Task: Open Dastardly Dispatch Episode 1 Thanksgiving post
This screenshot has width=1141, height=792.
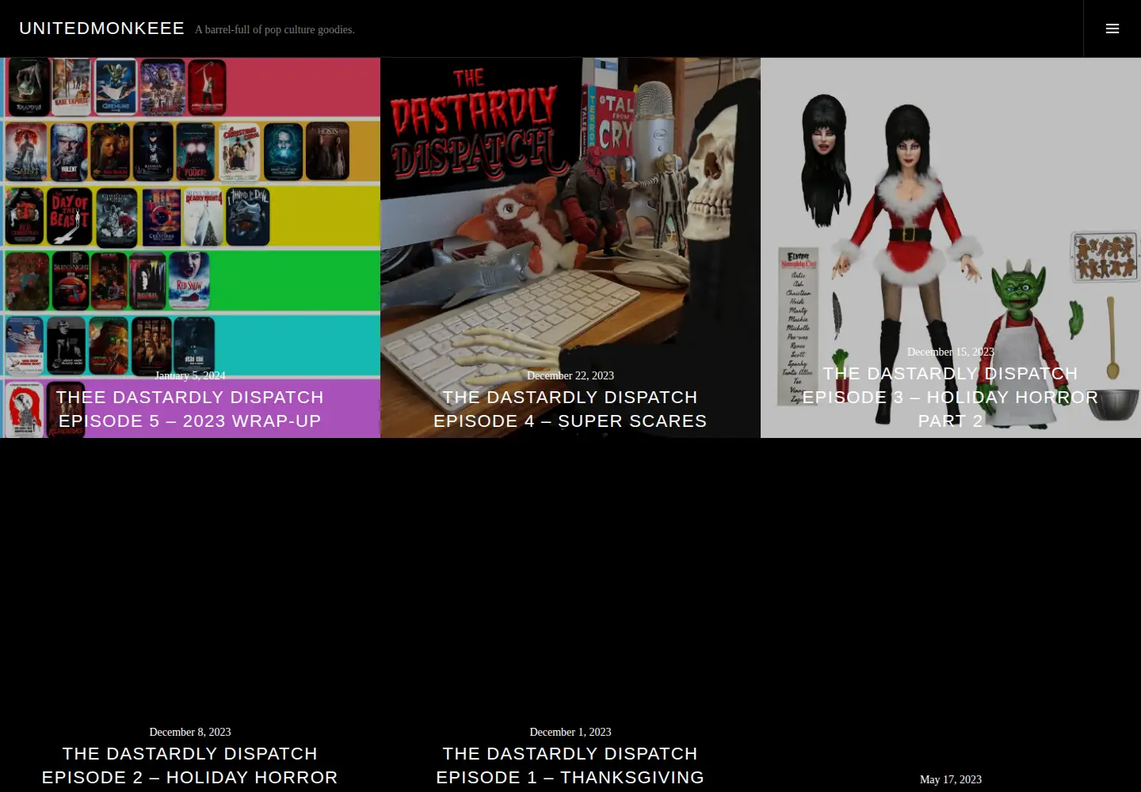Action: click(570, 766)
